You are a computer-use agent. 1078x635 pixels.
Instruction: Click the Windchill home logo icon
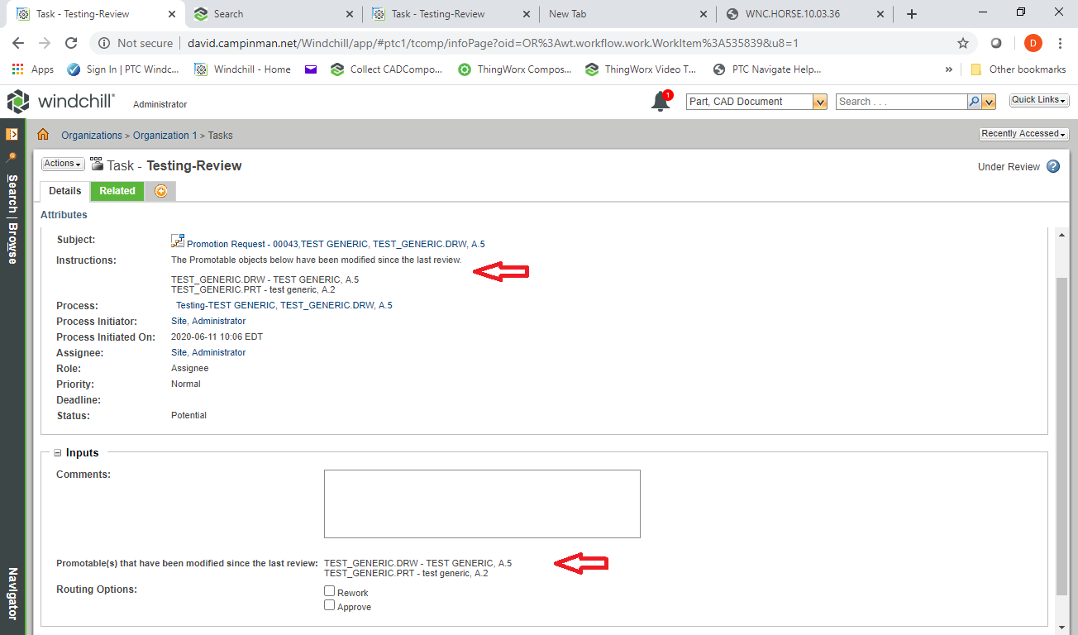tap(18, 101)
